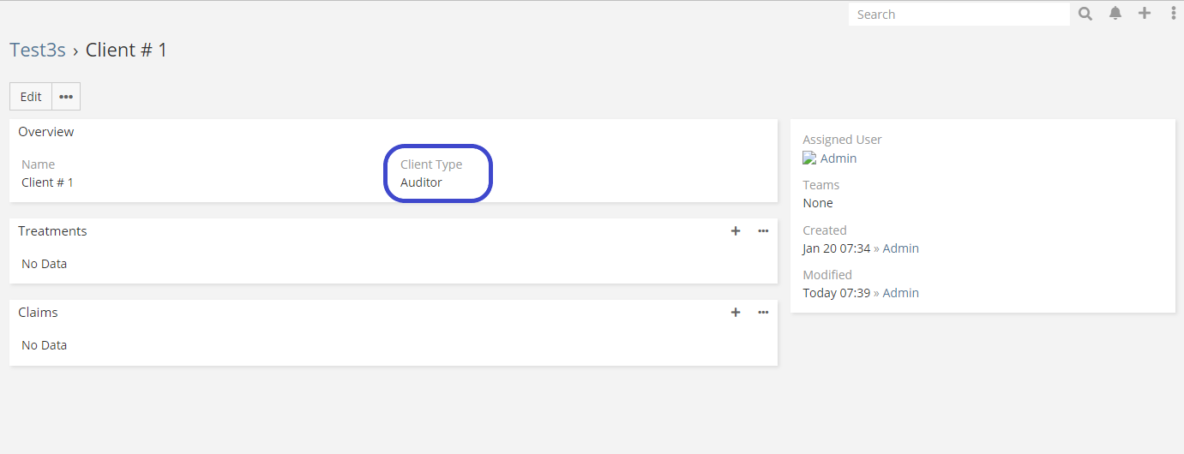The width and height of the screenshot is (1184, 454).
Task: Focus the Search input field
Action: click(959, 15)
